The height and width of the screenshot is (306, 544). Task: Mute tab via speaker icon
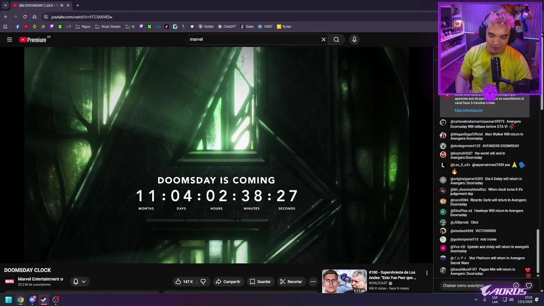pos(62,5)
